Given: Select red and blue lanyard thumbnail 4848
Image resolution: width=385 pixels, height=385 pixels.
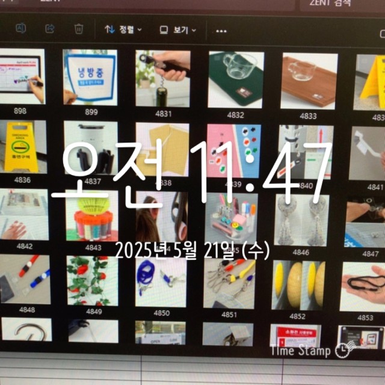Looking at the screenshot, I should (x=25, y=279).
